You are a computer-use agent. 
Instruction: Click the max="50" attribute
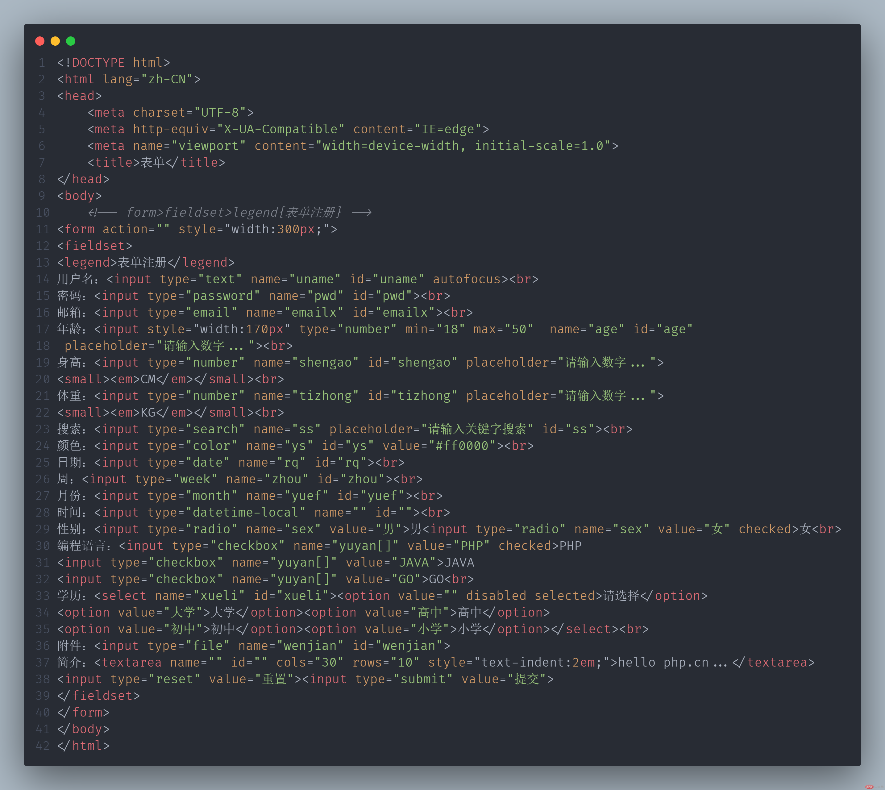[503, 329]
